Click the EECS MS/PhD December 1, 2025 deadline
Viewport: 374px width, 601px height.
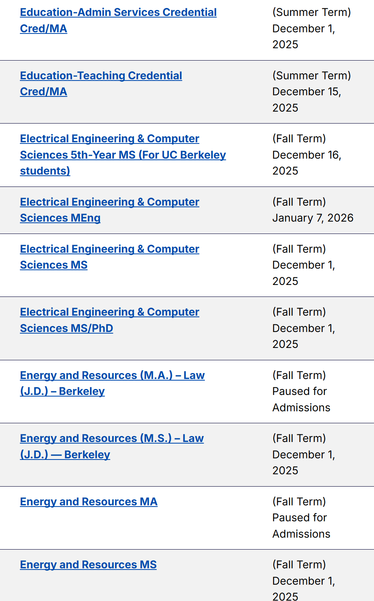[x=303, y=328]
